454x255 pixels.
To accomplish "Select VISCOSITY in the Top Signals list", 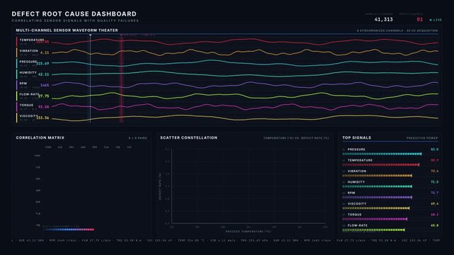I will tap(357, 204).
